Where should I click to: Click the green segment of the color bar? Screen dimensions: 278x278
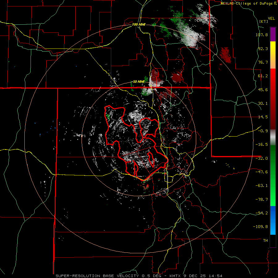[x=273, y=175]
